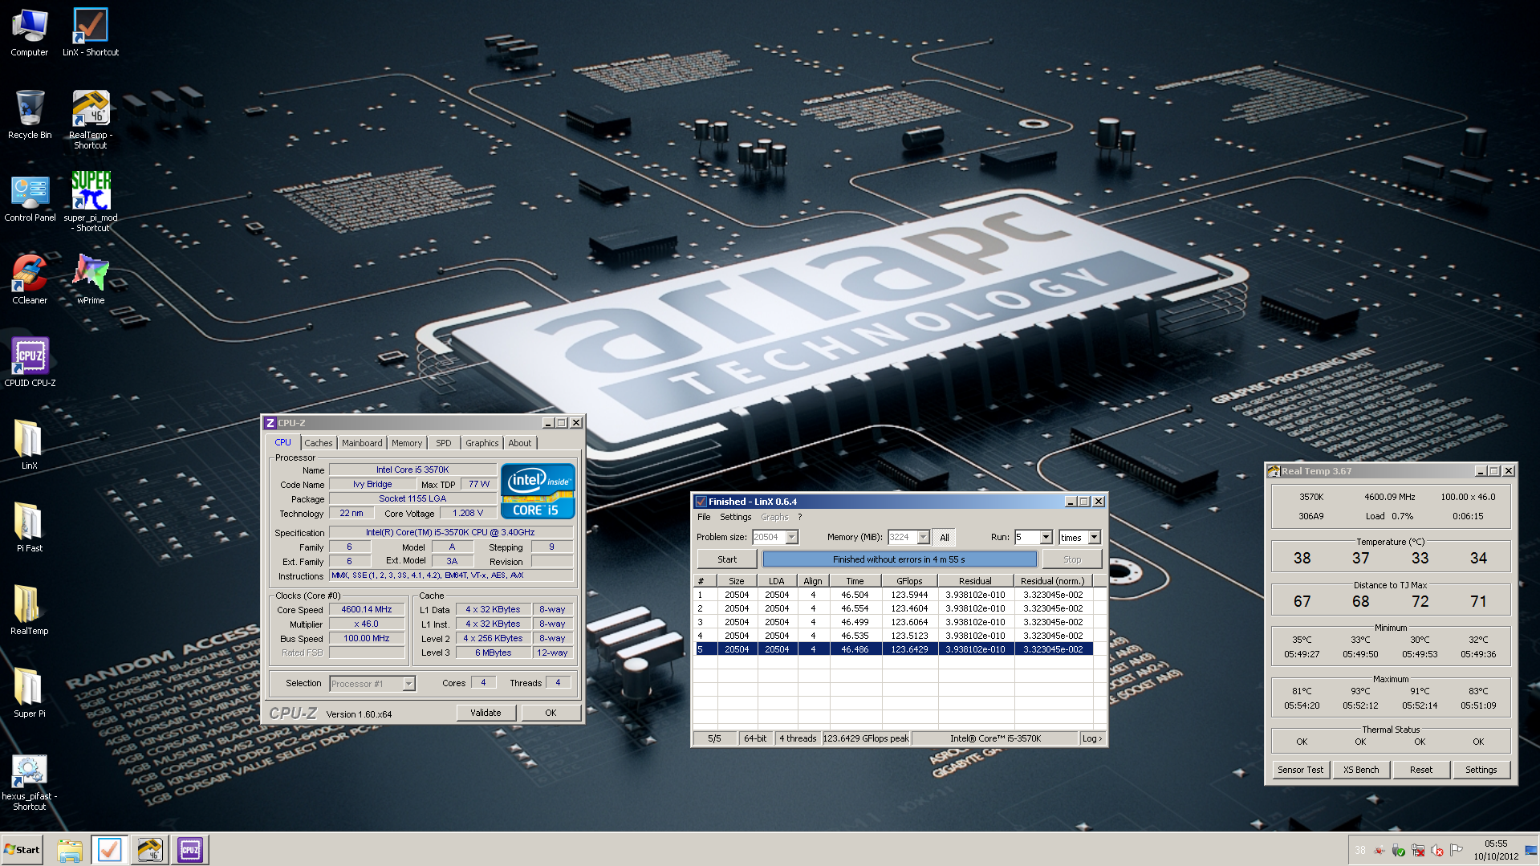Viewport: 1540px width, 866px height.
Task: Click the Sensor Test button in RealTemp
Action: [1300, 770]
